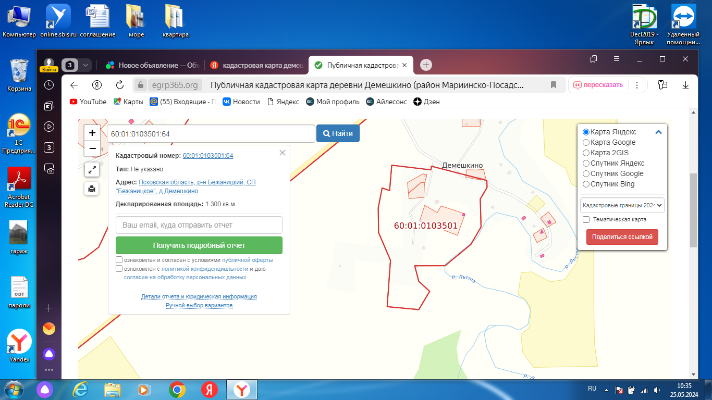
Task: Close the cadastral info popup
Action: 283,153
